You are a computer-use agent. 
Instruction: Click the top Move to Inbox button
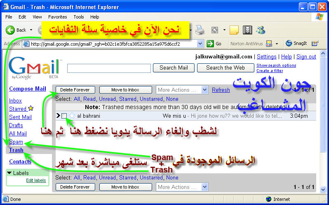[x=125, y=90]
